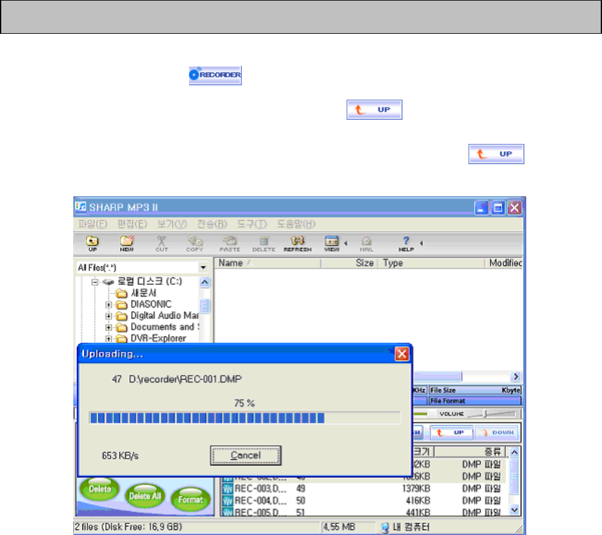
Task: Click the File Format info field
Action: (475, 401)
